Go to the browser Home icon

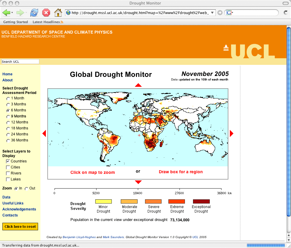tap(58, 13)
